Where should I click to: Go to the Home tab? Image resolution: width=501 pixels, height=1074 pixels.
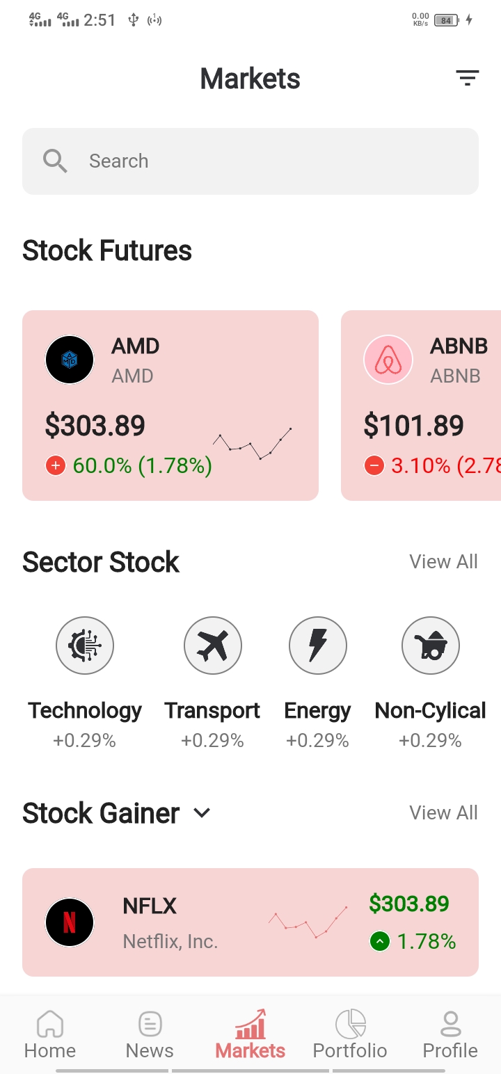[50, 1034]
